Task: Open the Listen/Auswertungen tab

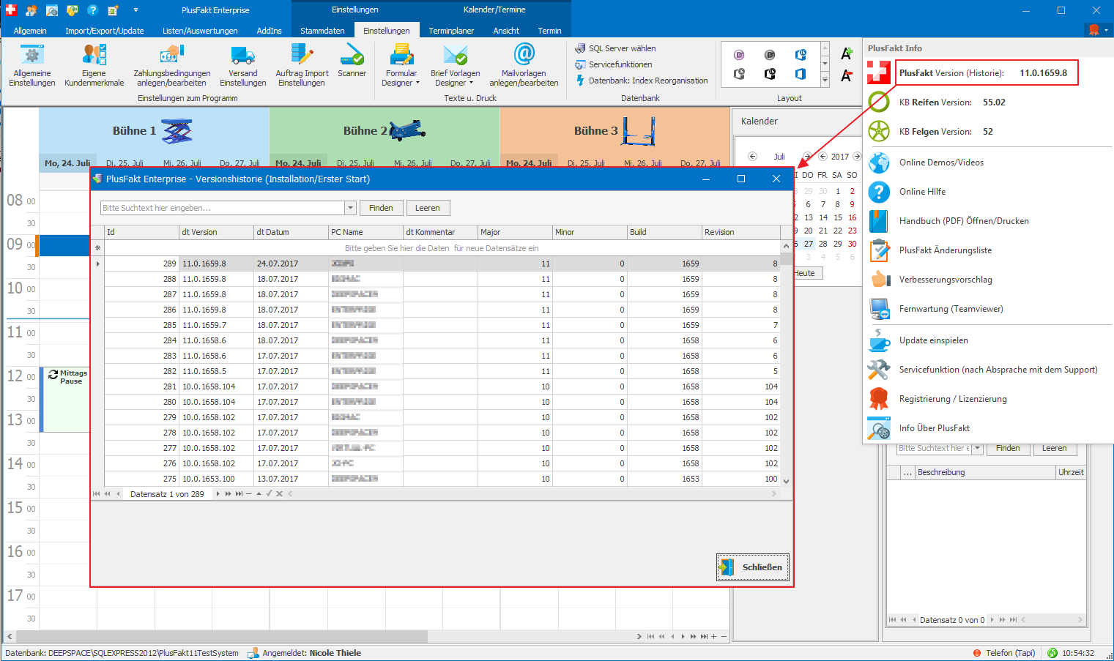Action: coord(200,31)
